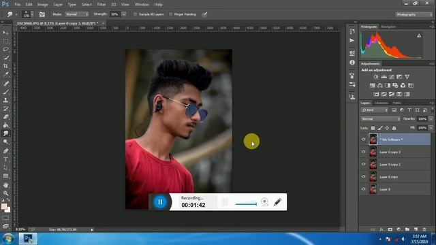This screenshot has height=245, width=436.
Task: Add a Curves adjustment
Action: pyautogui.click(x=392, y=77)
